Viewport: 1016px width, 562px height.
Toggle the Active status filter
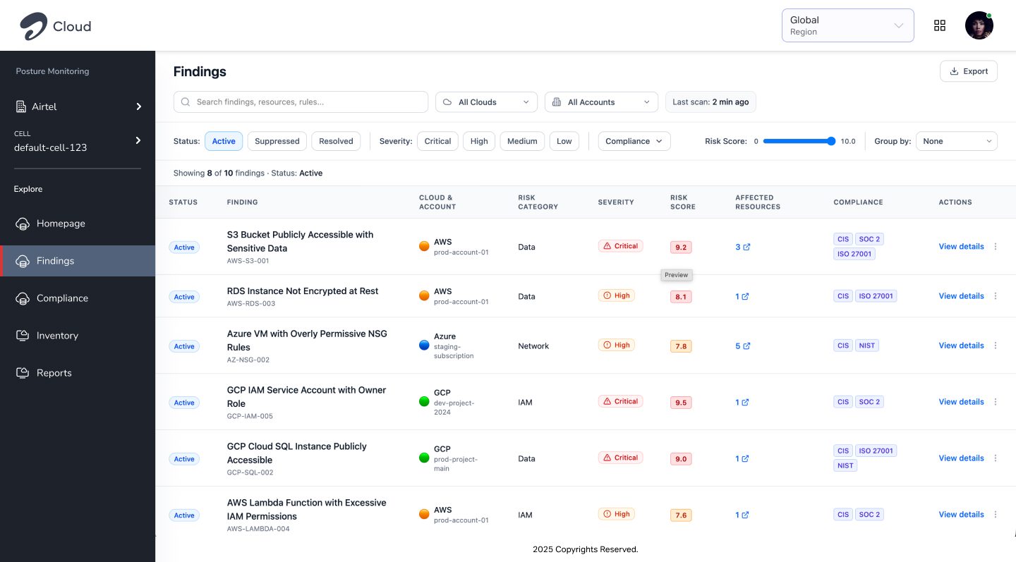coord(224,141)
